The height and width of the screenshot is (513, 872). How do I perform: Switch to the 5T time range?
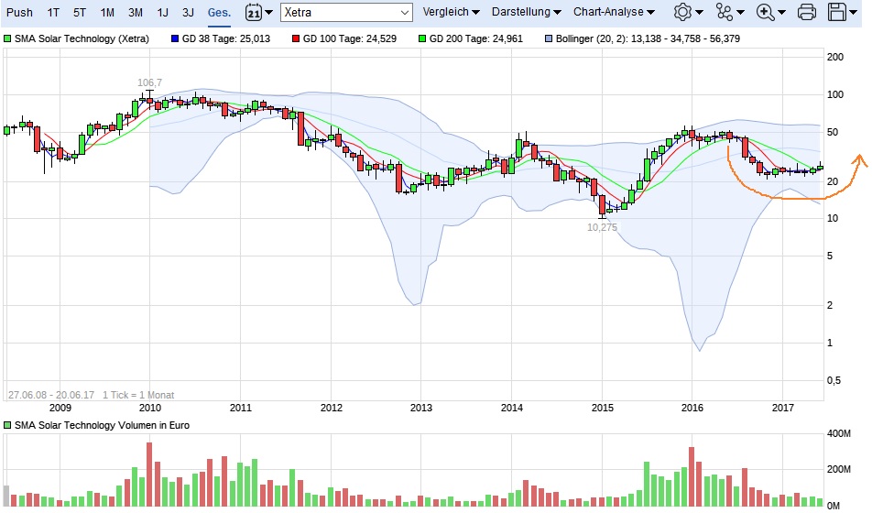pyautogui.click(x=80, y=12)
